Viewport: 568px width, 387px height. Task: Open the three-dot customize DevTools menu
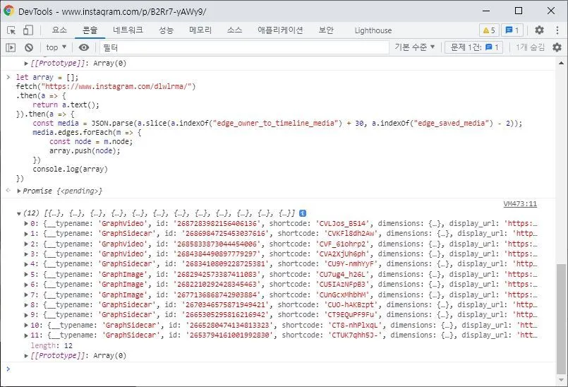(x=557, y=30)
